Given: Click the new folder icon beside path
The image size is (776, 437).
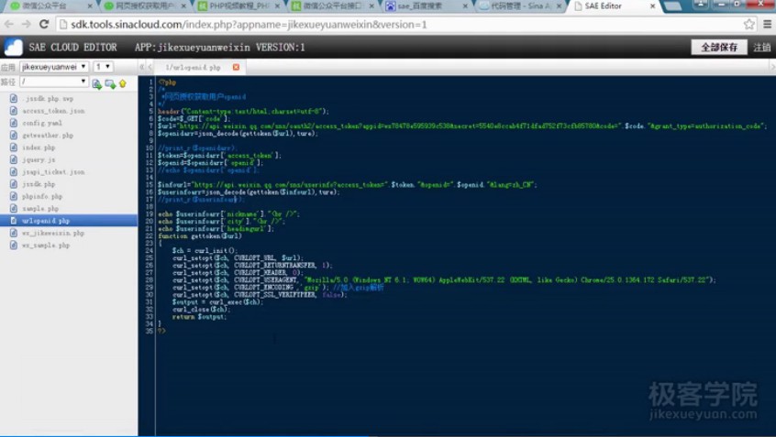Looking at the screenshot, I should coord(109,83).
